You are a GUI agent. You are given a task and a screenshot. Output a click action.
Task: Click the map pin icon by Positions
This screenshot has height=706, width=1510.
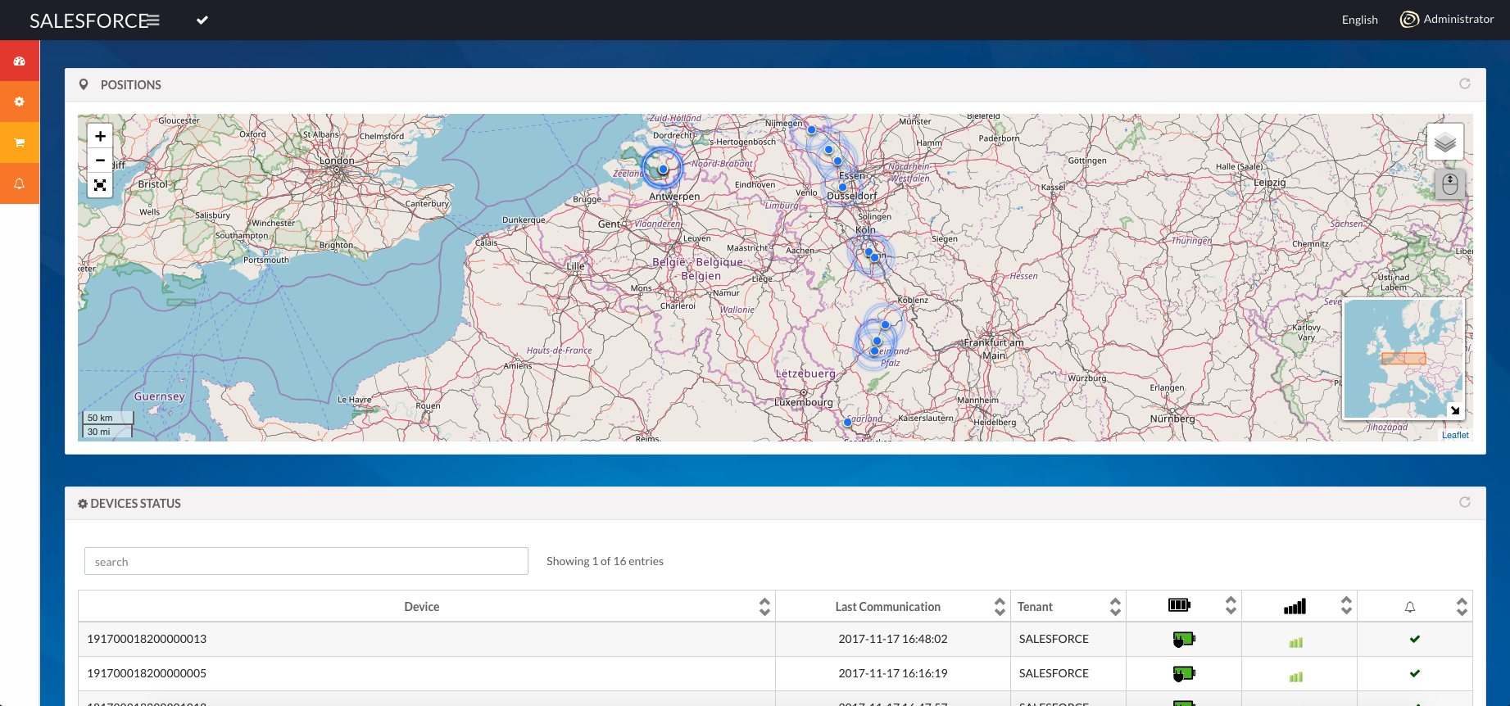[x=84, y=84]
